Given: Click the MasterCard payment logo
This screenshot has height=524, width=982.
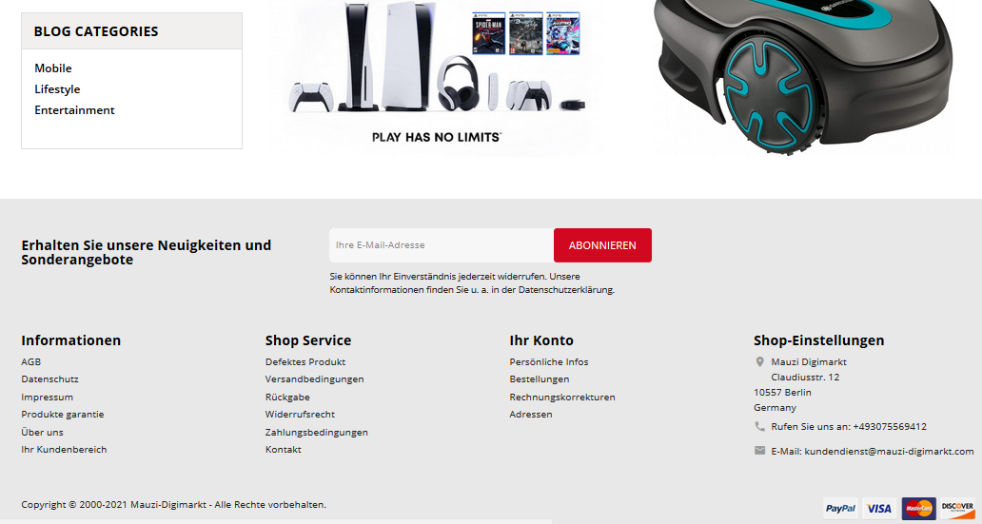Looking at the screenshot, I should tap(919, 509).
